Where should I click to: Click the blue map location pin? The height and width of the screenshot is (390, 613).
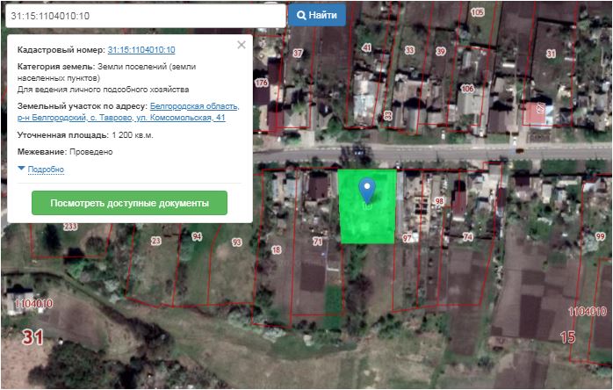367,191
